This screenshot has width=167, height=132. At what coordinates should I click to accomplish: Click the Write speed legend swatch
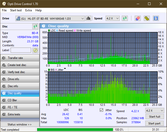(75, 30)
